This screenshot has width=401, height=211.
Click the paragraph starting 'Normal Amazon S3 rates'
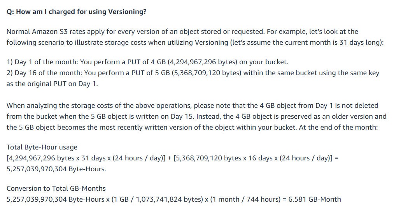pyautogui.click(x=195, y=37)
